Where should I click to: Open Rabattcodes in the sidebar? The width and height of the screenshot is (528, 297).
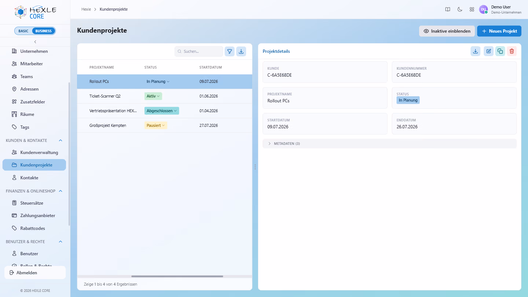(34, 228)
